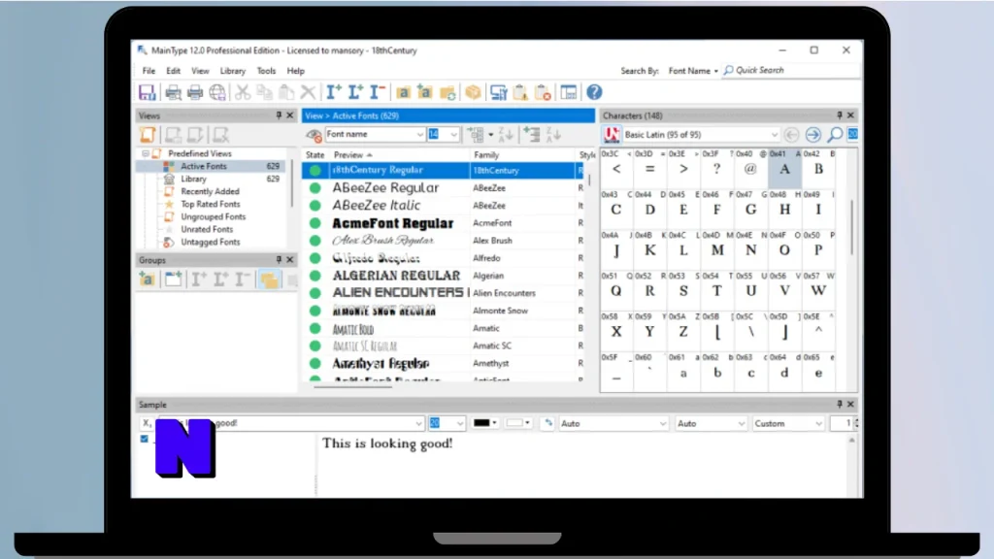Go to next character block arrow

click(813, 134)
